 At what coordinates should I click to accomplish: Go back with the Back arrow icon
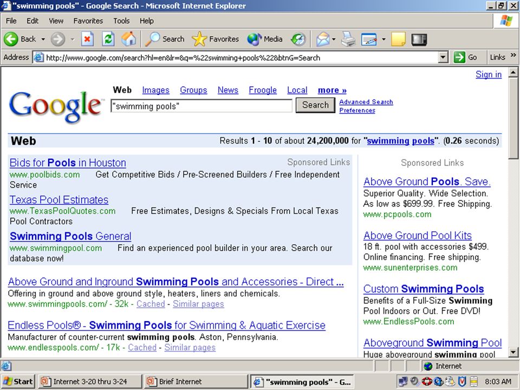coord(11,39)
